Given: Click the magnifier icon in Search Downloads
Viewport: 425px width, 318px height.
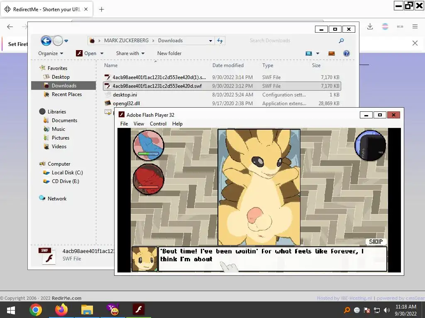Looking at the screenshot, I should [341, 41].
